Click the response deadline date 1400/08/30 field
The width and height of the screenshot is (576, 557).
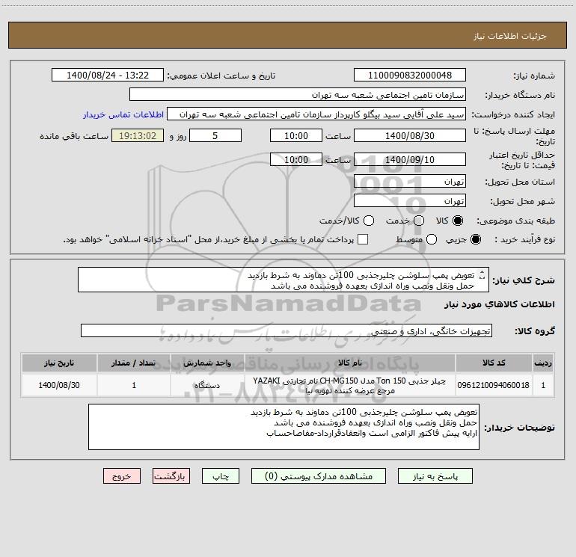[410, 135]
